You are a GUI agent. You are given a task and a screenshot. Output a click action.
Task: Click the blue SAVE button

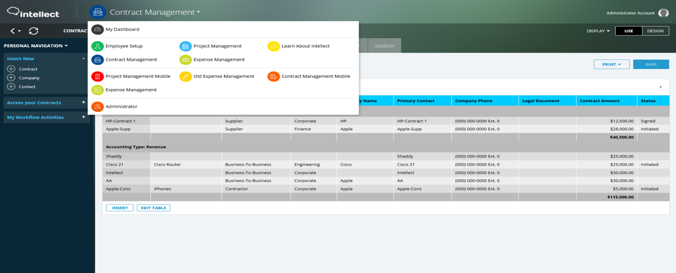651,64
